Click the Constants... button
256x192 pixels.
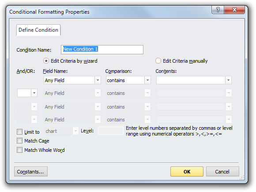point(31,172)
